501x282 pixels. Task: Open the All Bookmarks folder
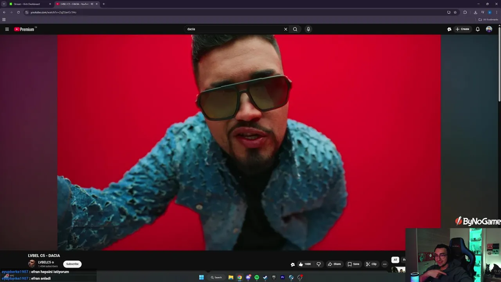point(488,20)
